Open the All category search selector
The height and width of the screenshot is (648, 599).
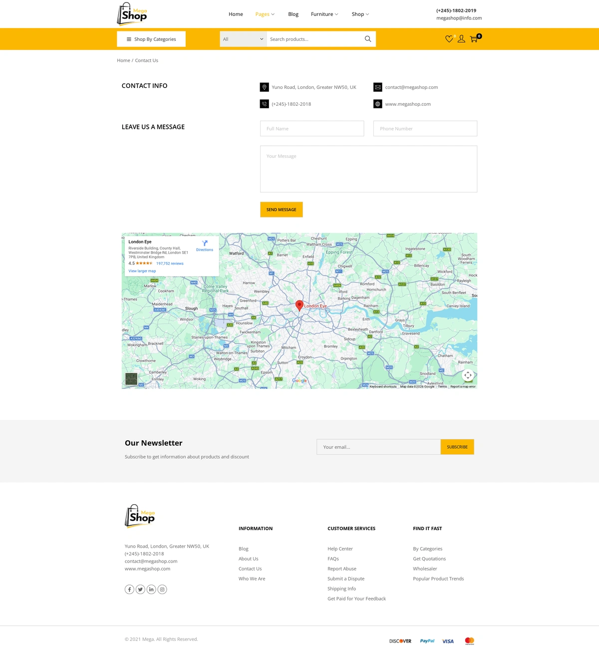click(243, 39)
